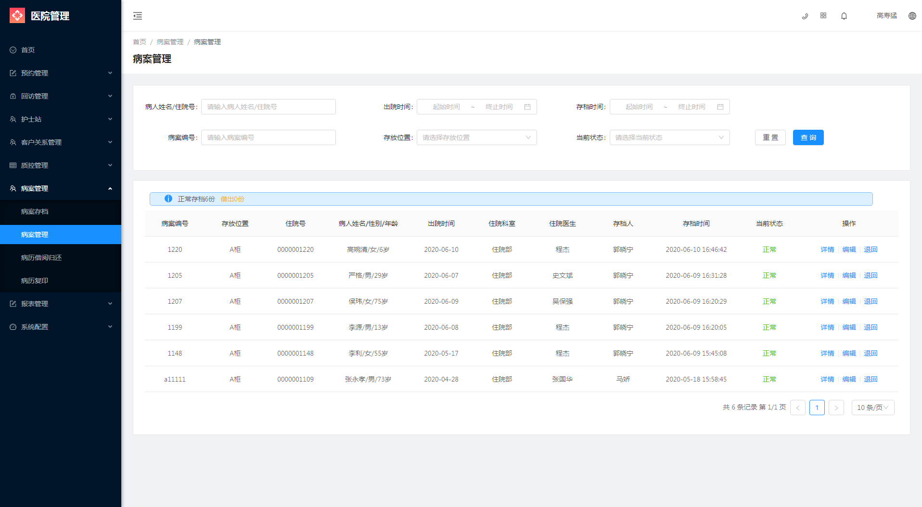Collapse the 病案管理 menu chevron
Screen dimensions: 922x507
coord(110,188)
